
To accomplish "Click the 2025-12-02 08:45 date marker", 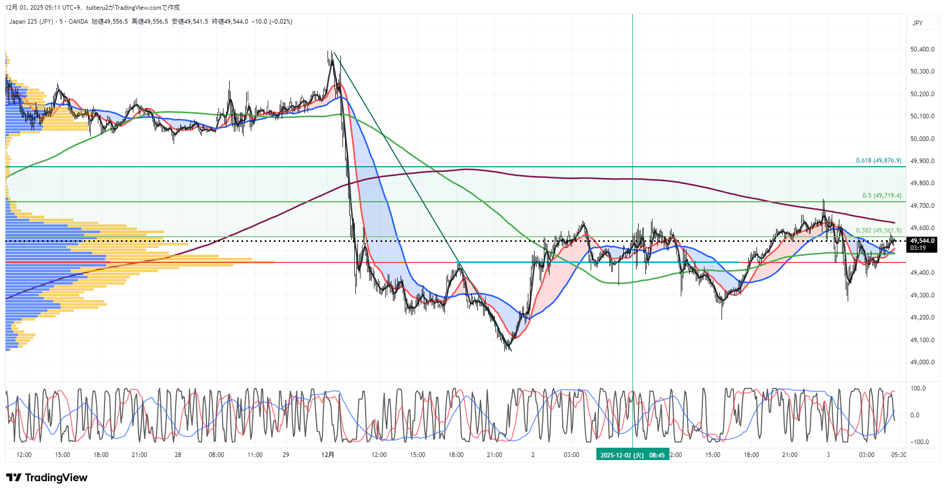I will (632, 455).
